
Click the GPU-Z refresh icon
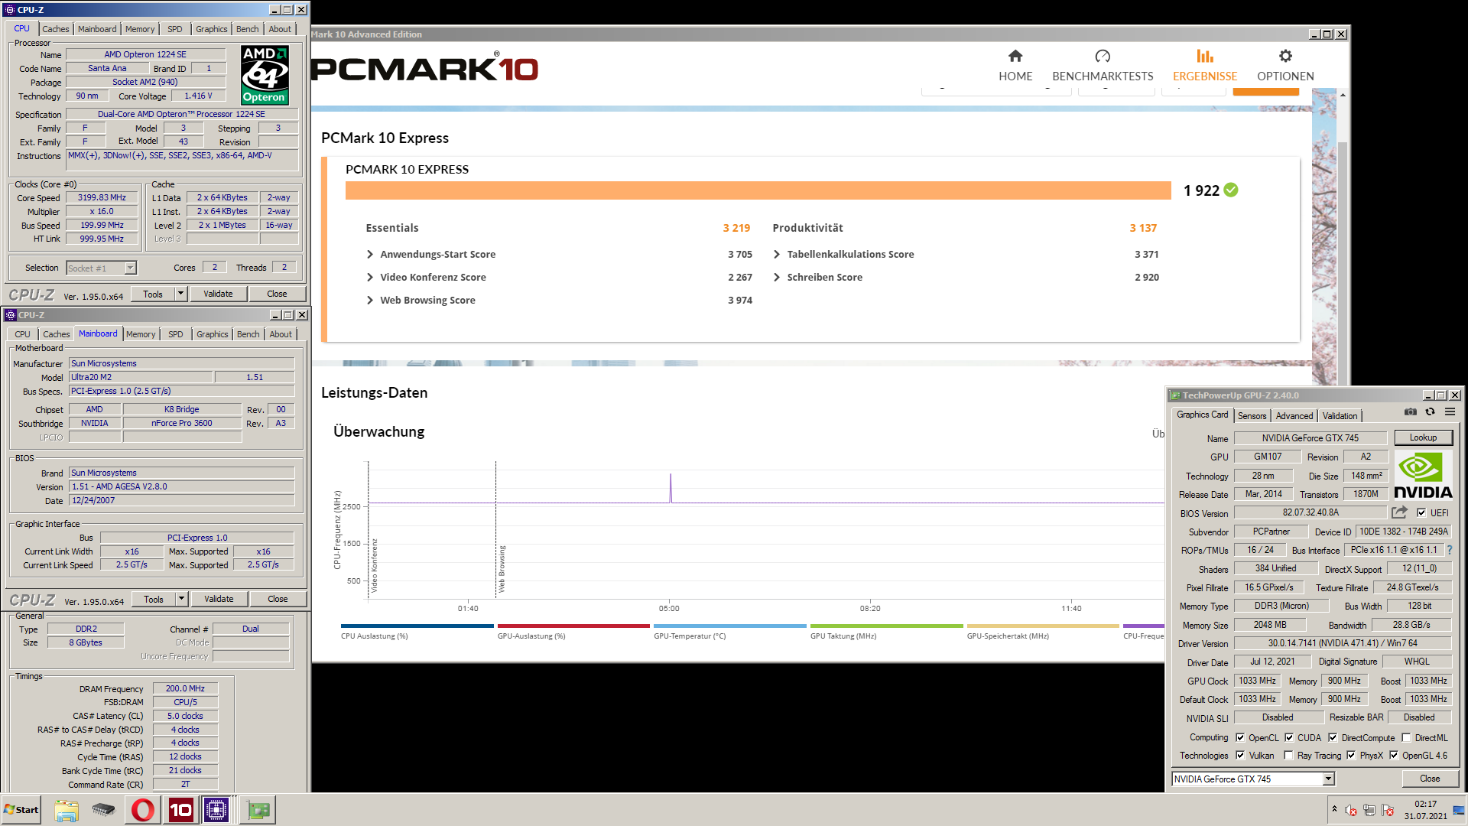pos(1430,411)
